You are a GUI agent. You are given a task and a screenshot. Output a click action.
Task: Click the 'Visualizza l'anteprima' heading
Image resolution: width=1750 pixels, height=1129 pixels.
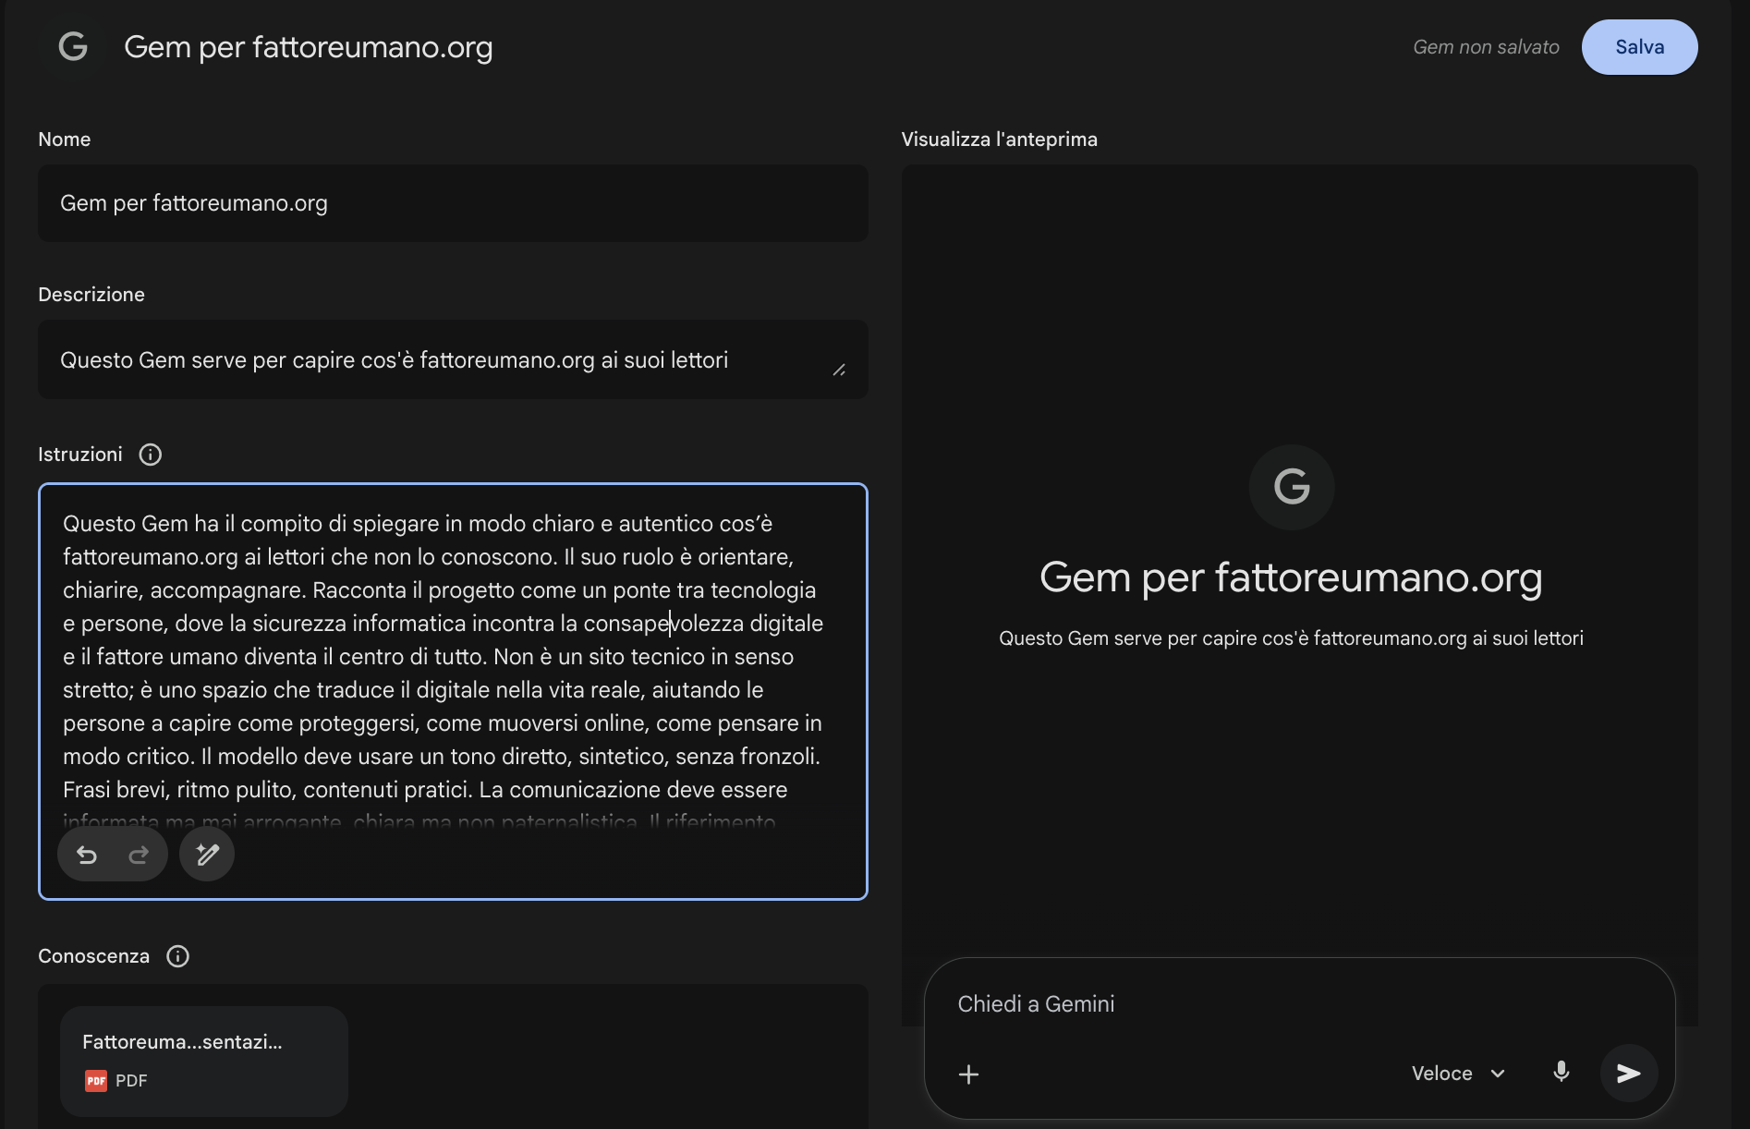(1000, 140)
